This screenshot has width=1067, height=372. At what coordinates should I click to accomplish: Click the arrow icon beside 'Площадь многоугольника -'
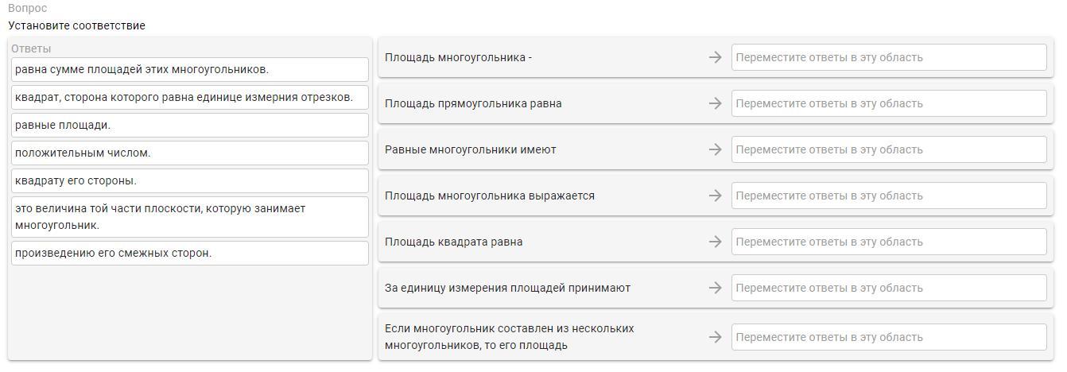click(715, 57)
